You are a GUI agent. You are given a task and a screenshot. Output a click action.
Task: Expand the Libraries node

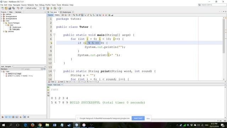[x=4, y=31]
